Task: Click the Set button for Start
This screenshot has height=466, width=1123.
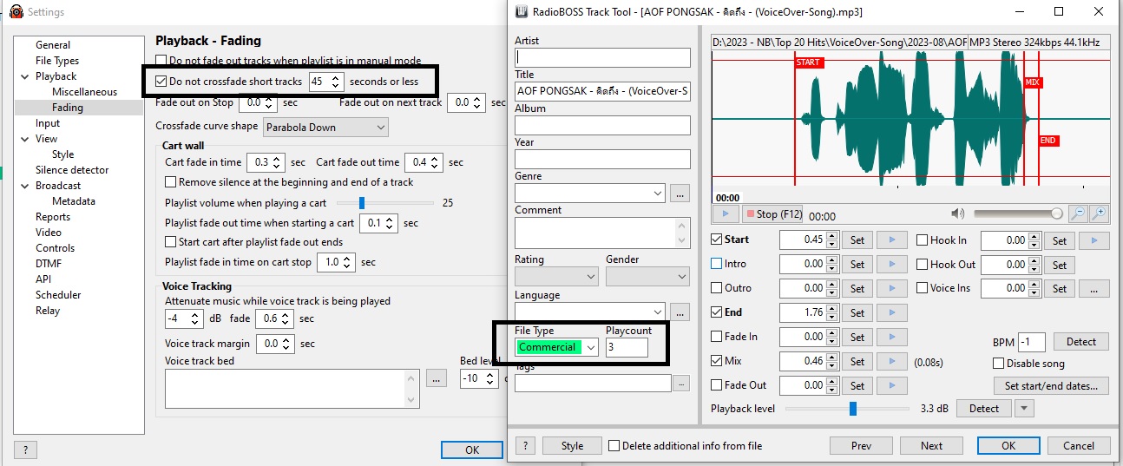Action: click(857, 240)
